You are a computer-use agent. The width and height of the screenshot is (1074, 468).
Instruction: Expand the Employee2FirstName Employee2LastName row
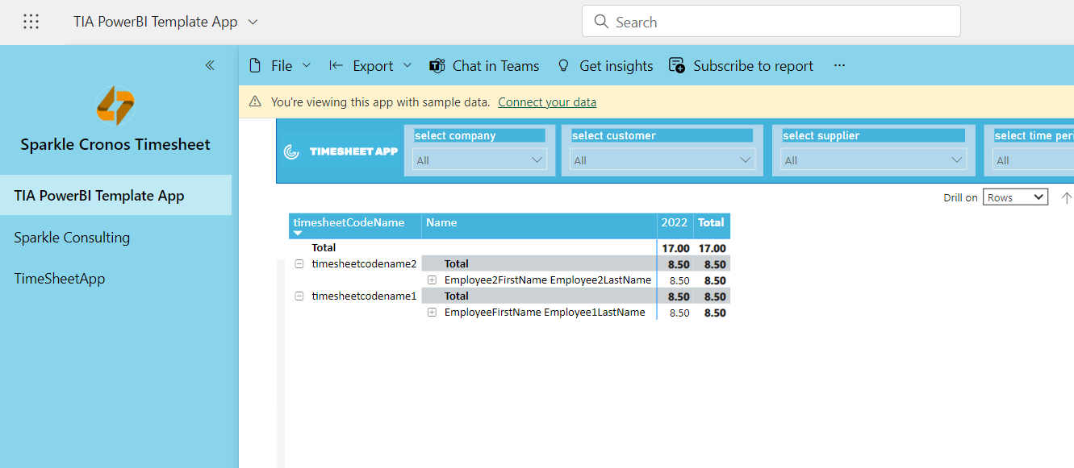tap(432, 280)
